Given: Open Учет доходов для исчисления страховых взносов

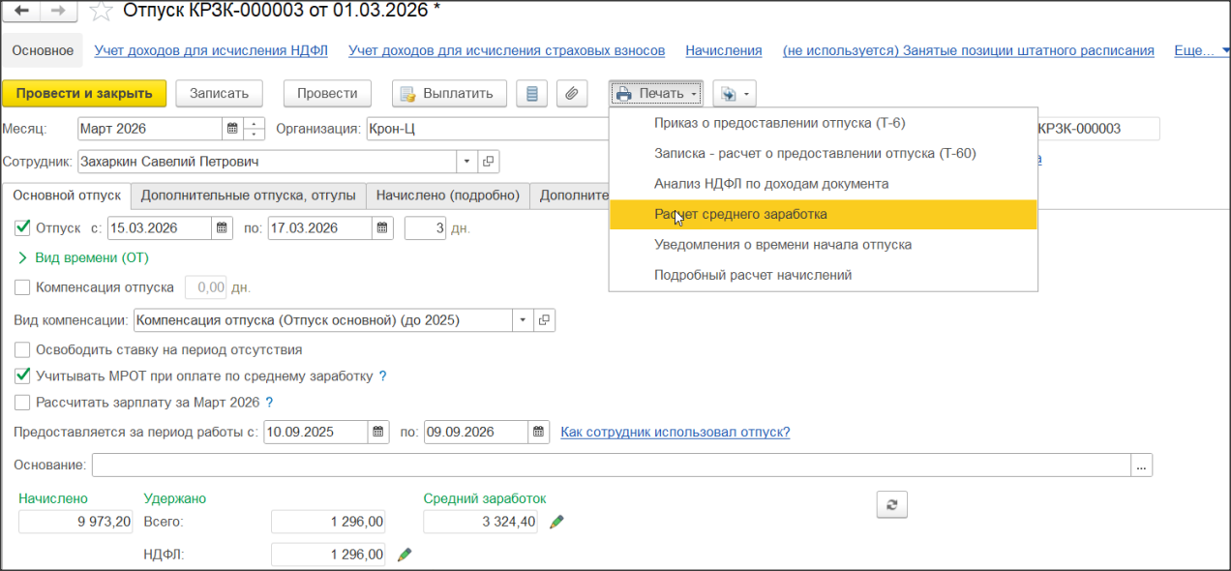Looking at the screenshot, I should coord(507,50).
